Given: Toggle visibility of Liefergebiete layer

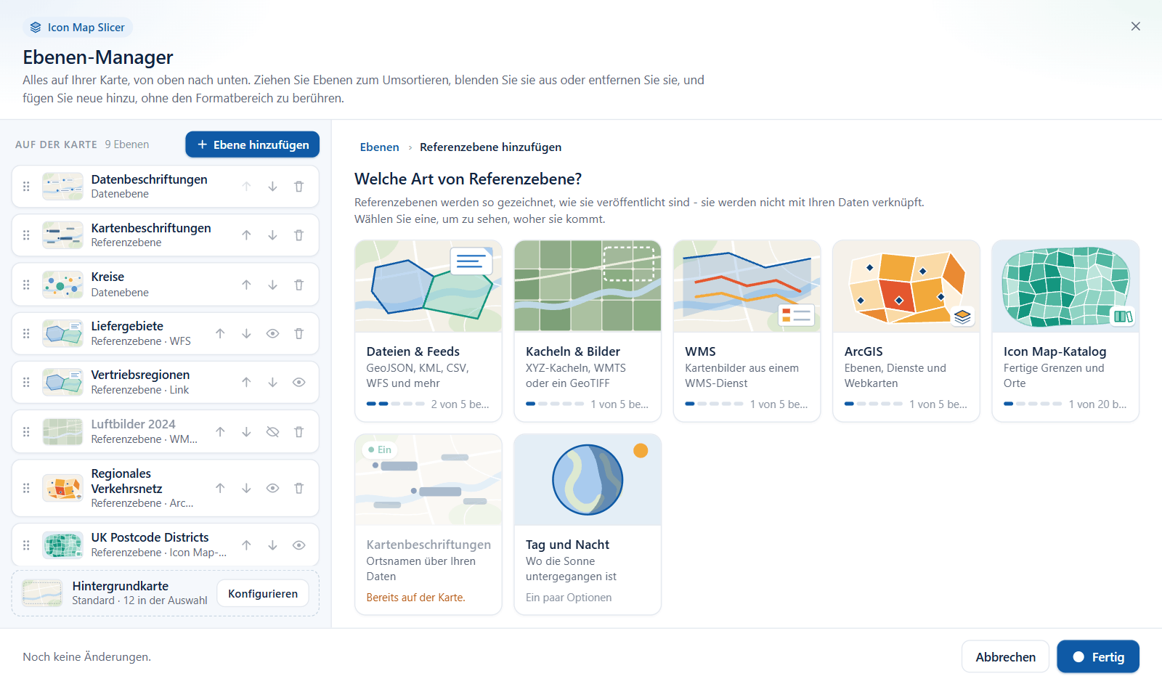Looking at the screenshot, I should coord(272,333).
